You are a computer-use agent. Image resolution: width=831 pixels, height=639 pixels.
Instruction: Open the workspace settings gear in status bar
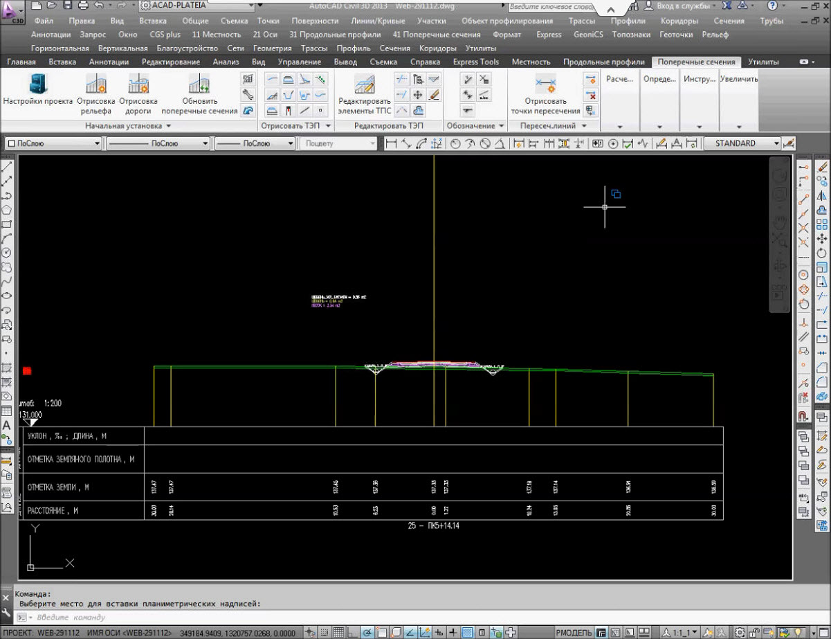[740, 633]
